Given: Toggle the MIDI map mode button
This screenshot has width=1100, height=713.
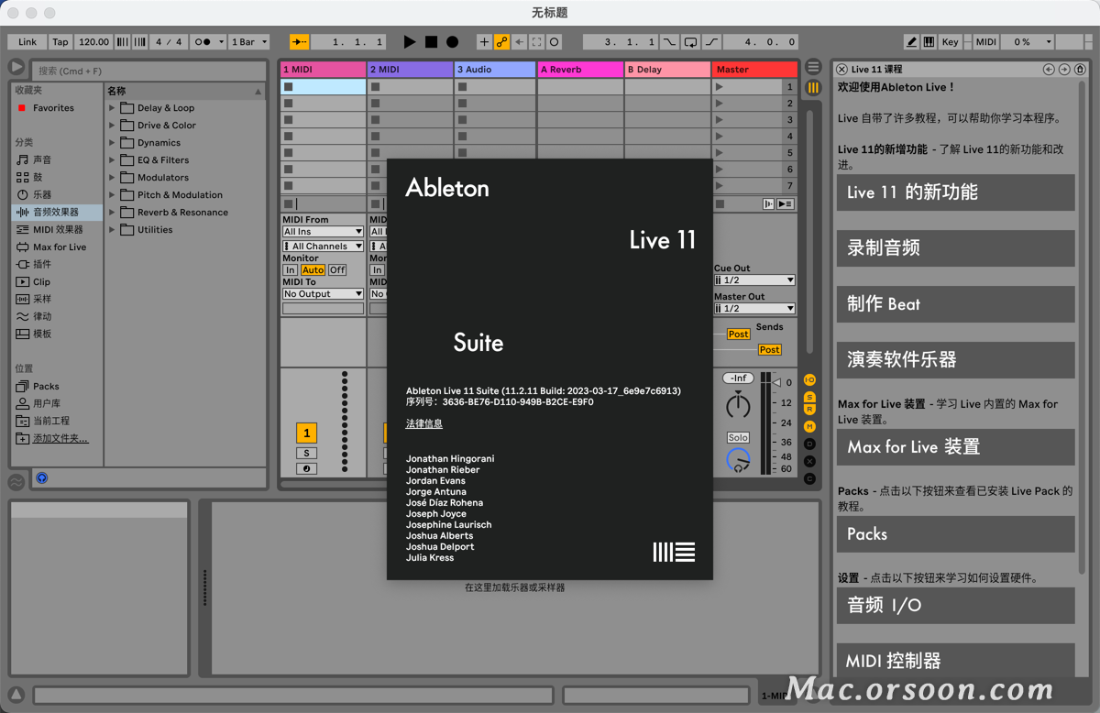Looking at the screenshot, I should point(986,42).
